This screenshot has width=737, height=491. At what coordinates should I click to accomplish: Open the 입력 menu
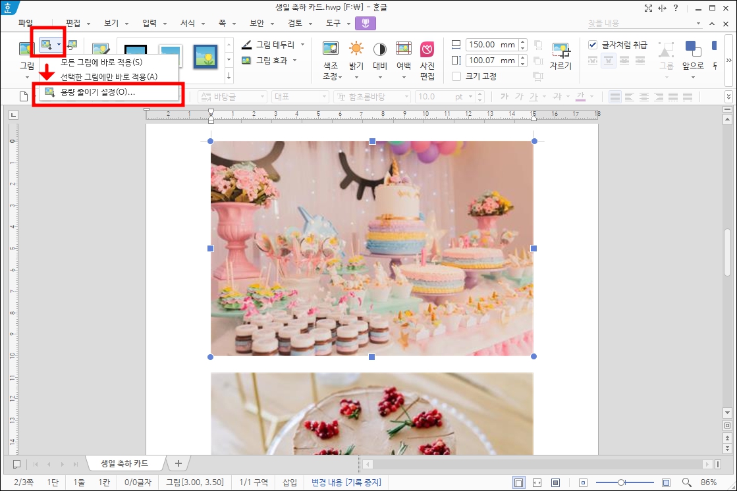150,23
